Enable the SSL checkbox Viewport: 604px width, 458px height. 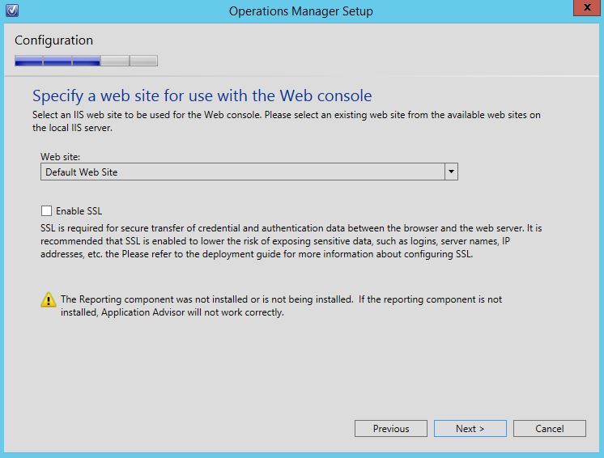tap(46, 211)
